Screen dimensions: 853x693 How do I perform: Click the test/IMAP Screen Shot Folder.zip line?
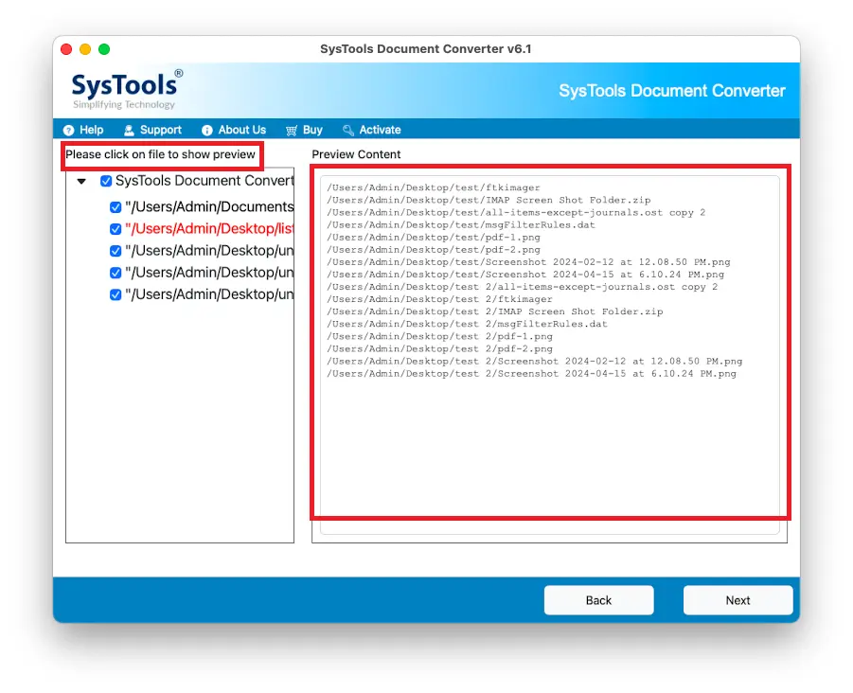click(x=489, y=200)
